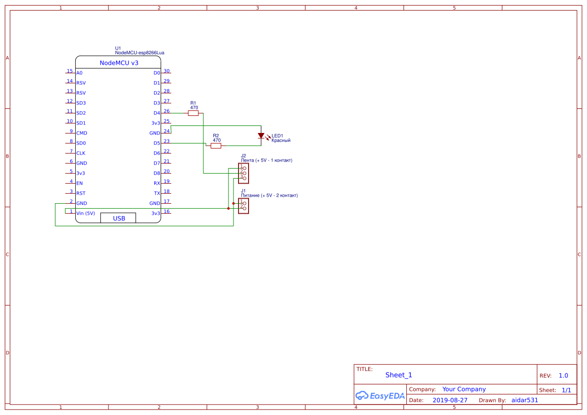The image size is (587, 415).
Task: Select pin label D8
Action: [157, 173]
